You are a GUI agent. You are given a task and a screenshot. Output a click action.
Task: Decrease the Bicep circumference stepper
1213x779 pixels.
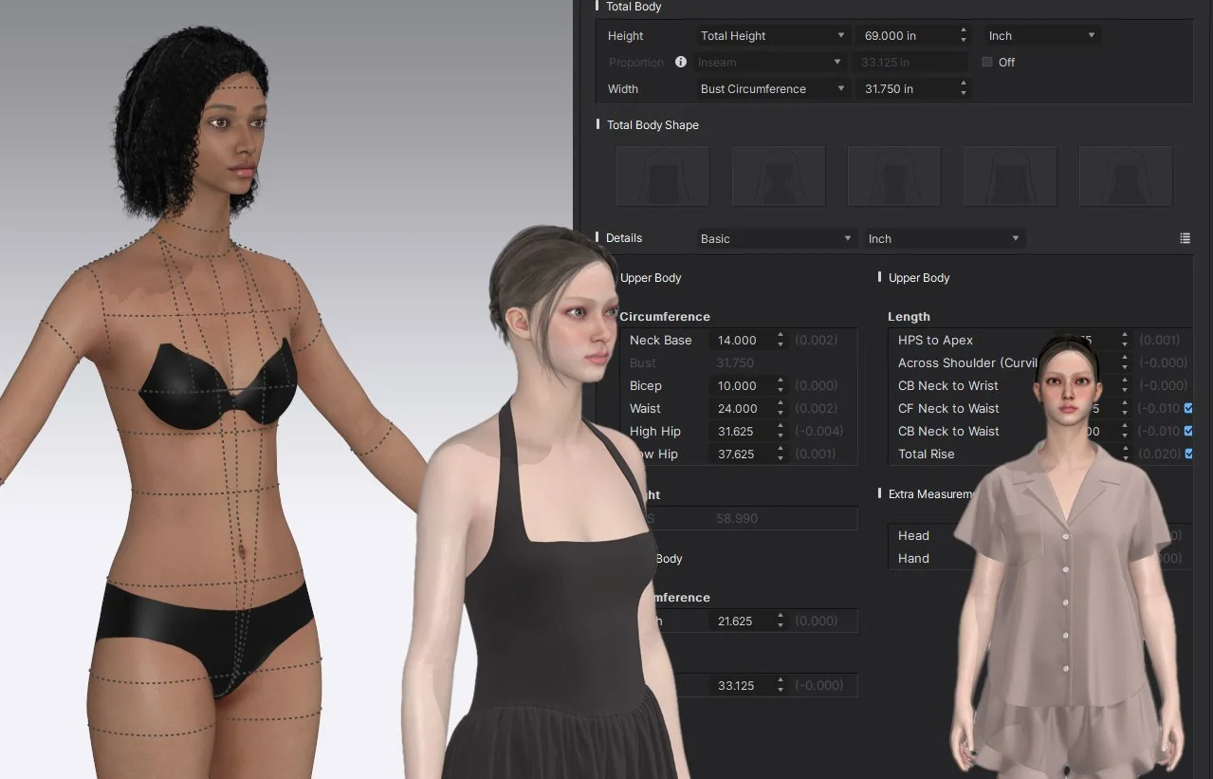point(781,390)
